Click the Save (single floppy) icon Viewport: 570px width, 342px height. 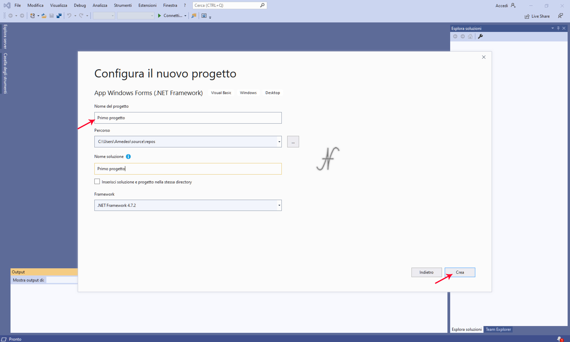(x=52, y=16)
